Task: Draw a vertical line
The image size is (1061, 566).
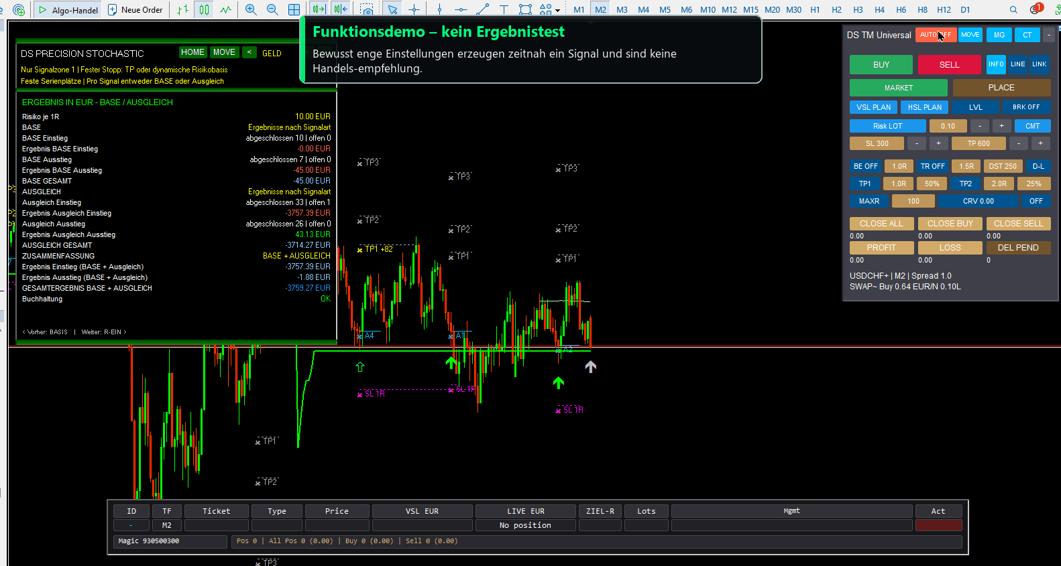Action: coord(439,9)
